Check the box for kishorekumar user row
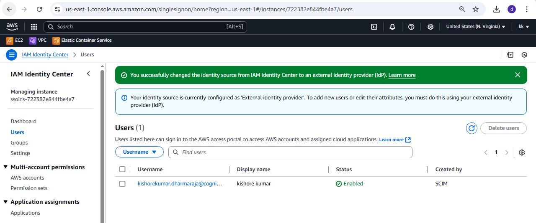Image resolution: width=536 pixels, height=223 pixels. pos(122,184)
